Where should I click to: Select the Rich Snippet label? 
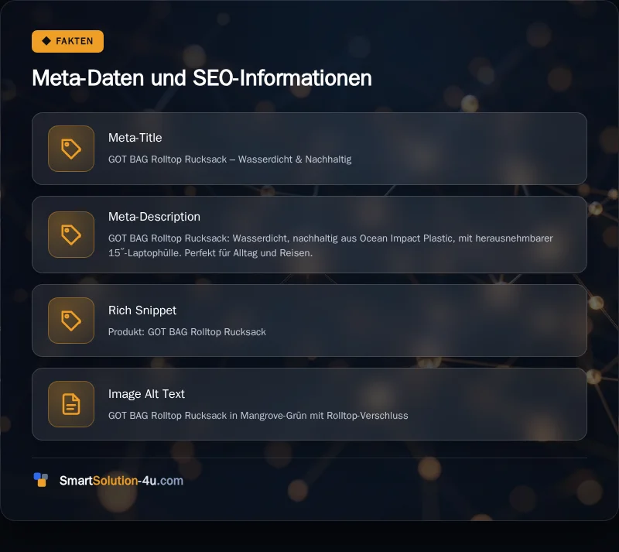[142, 310]
